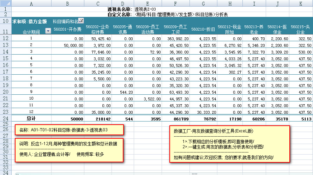This screenshot has width=313, height=175.
Task: Click the 560209-员工工资 column heading cell
Action: point(175,29)
